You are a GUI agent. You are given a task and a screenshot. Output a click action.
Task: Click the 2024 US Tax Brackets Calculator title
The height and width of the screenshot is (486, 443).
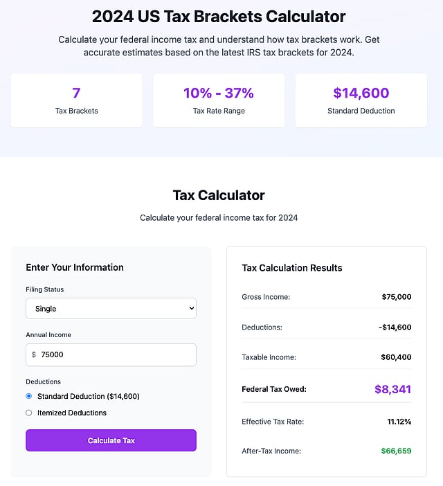point(219,17)
